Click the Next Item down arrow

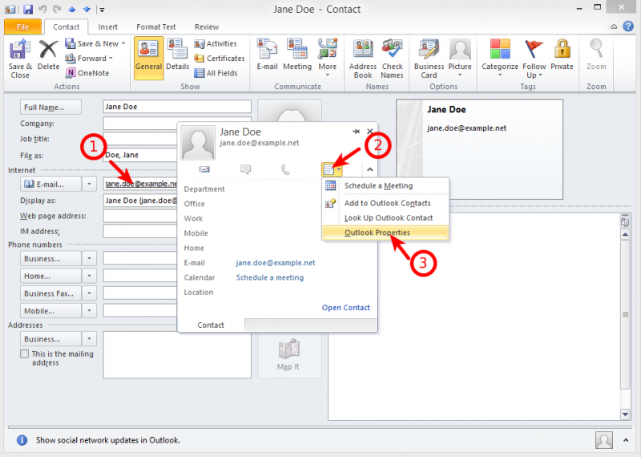[x=87, y=9]
